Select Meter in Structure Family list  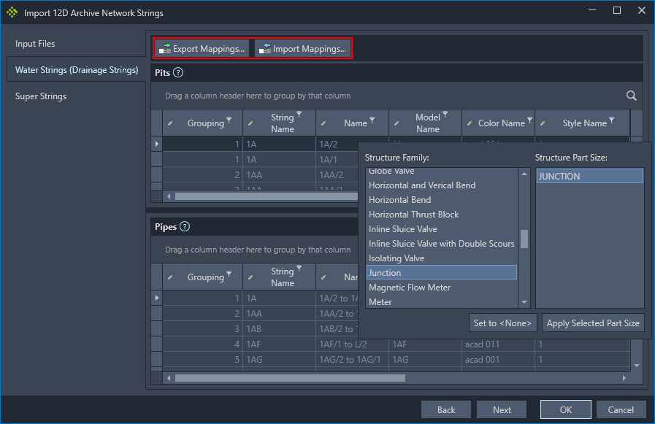click(442, 301)
